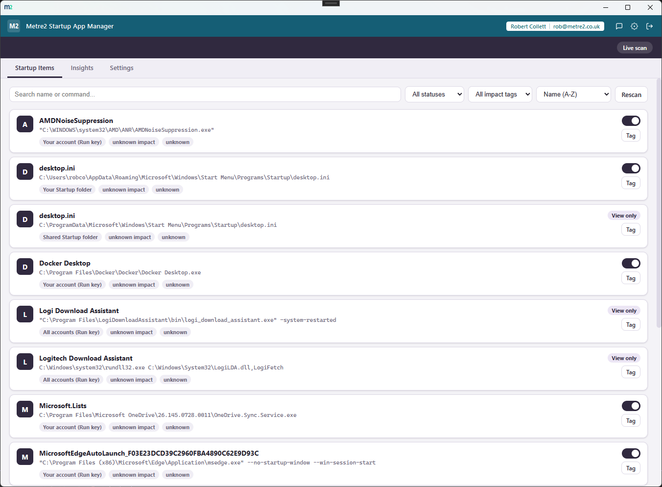Image resolution: width=662 pixels, height=487 pixels.
Task: Switch to the Startup Items tab
Action: pyautogui.click(x=35, y=68)
